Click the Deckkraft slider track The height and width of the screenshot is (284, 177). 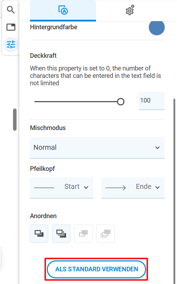pyautogui.click(x=76, y=101)
